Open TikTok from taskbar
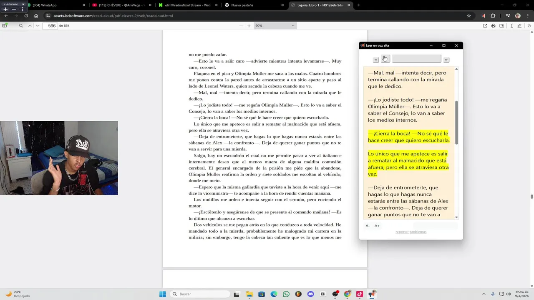 360,294
